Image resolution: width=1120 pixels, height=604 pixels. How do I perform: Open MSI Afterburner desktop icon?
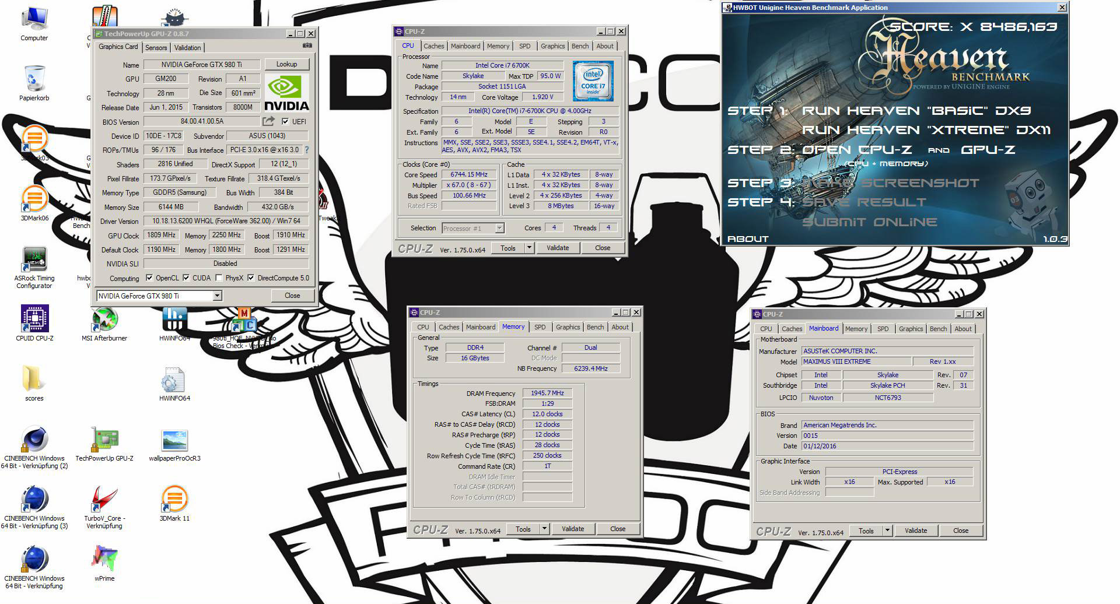(x=104, y=323)
